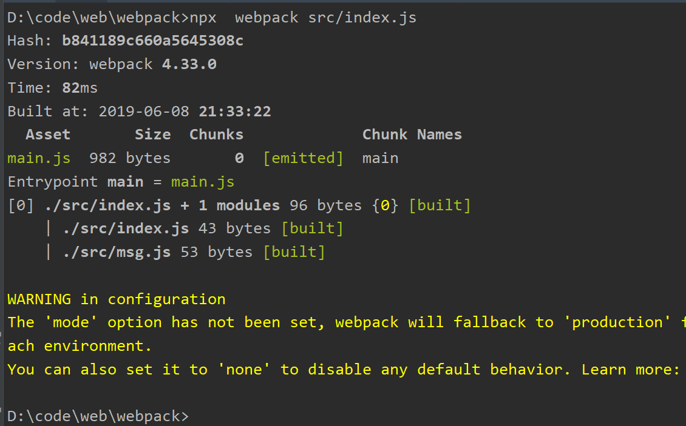
Task: Click the Asset column header
Action: [x=48, y=135]
